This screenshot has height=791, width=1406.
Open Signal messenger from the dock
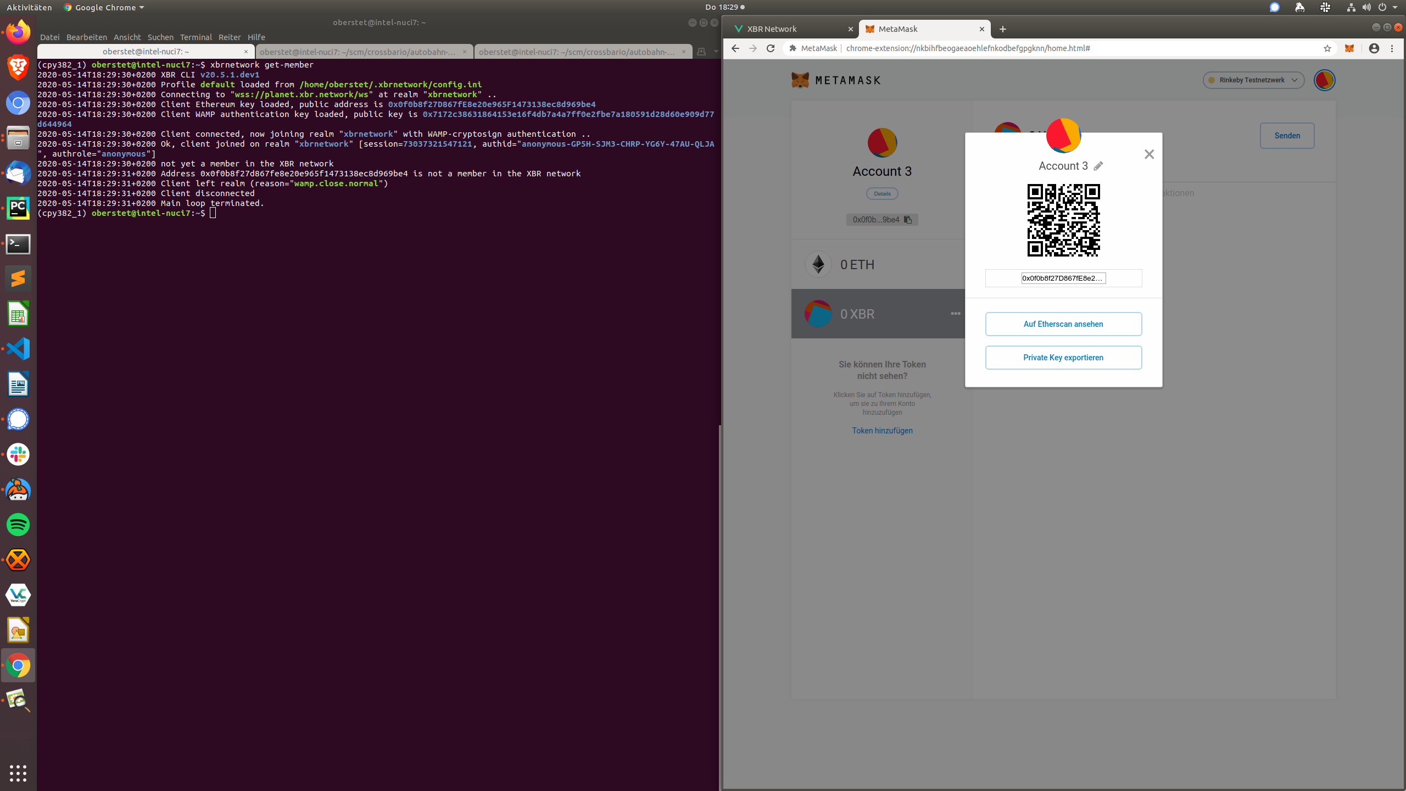[x=18, y=419]
